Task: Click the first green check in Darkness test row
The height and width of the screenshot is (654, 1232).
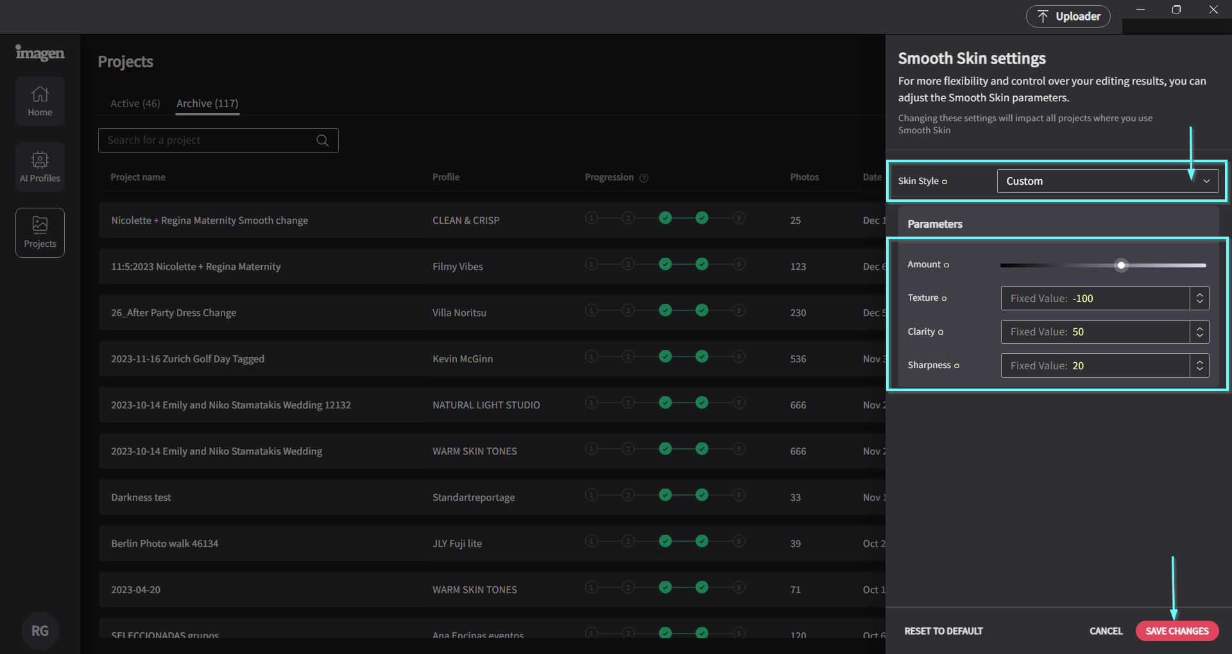Action: (665, 495)
